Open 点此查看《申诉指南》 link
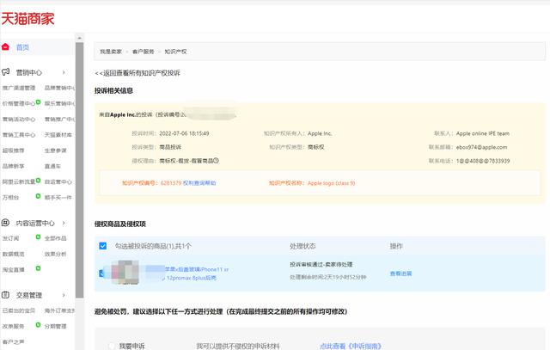Screen dimensions: 550x350 pos(351,347)
